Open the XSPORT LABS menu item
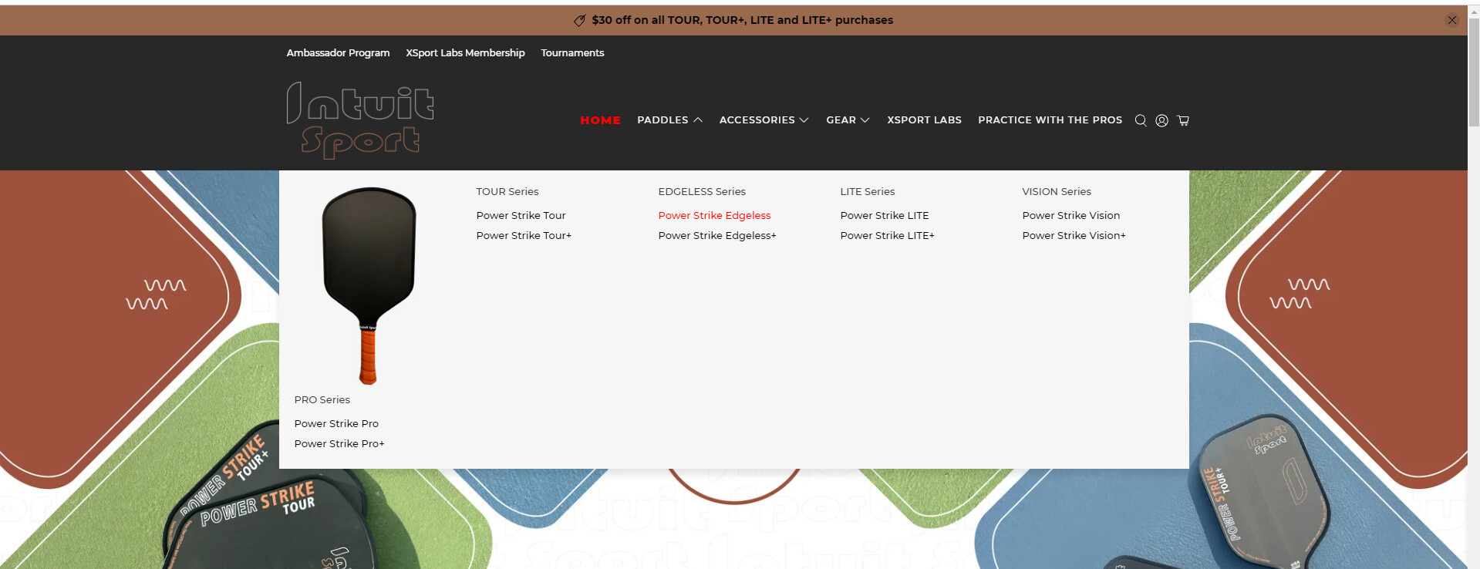Image resolution: width=1480 pixels, height=569 pixels. (x=924, y=120)
